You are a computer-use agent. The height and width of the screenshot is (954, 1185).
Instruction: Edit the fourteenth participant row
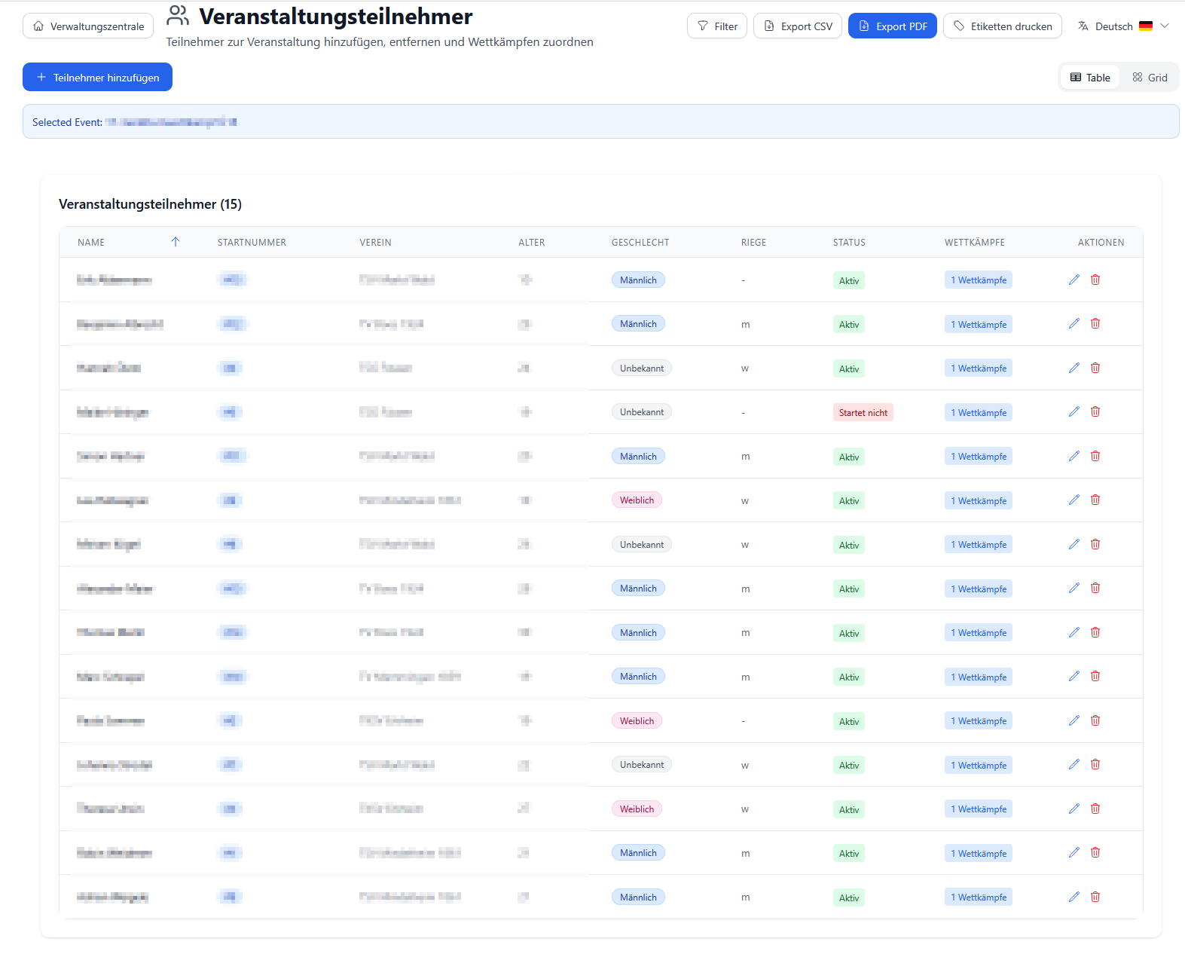point(1074,852)
